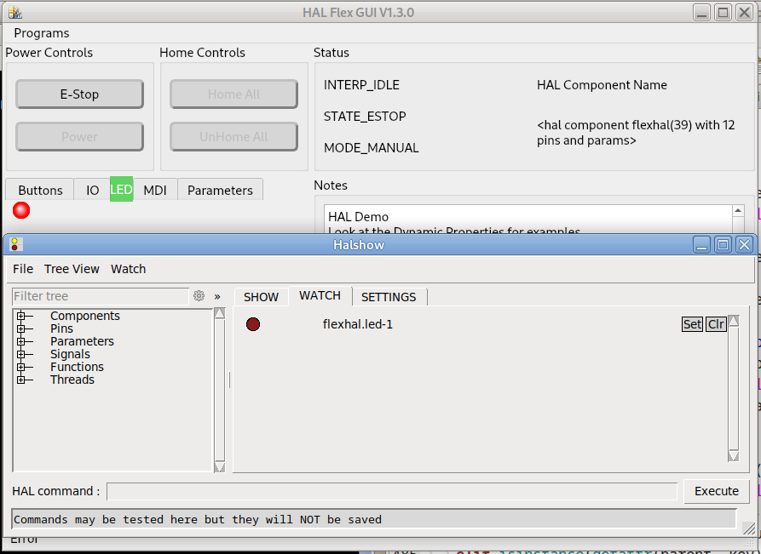Expand the Components tree node
761x554 pixels.
pos(20,317)
